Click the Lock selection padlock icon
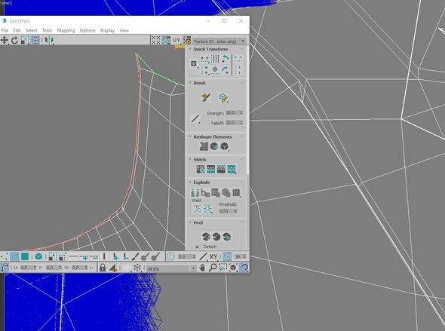The image size is (445, 331). (103, 268)
